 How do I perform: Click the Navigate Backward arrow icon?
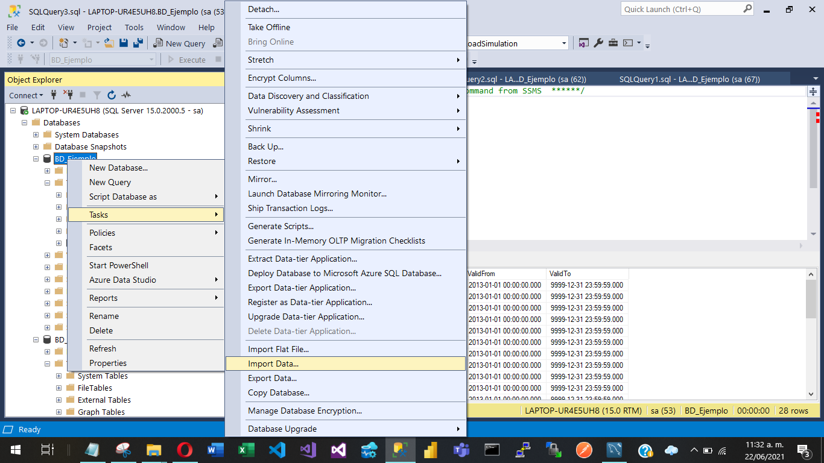[x=21, y=43]
